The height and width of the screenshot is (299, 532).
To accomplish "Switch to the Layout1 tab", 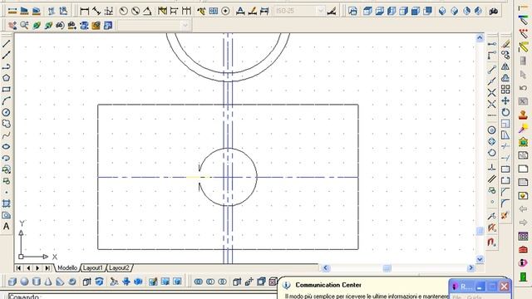I will [x=92, y=267].
